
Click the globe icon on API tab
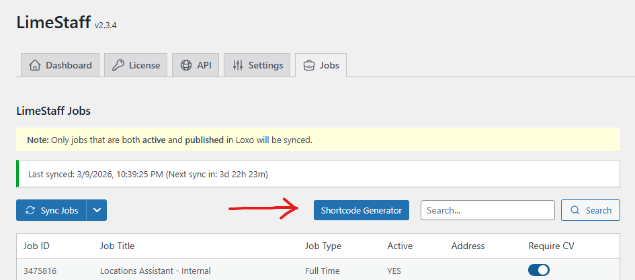click(x=186, y=65)
